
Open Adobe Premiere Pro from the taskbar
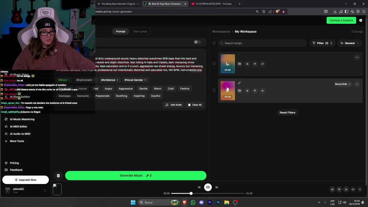click(210, 202)
